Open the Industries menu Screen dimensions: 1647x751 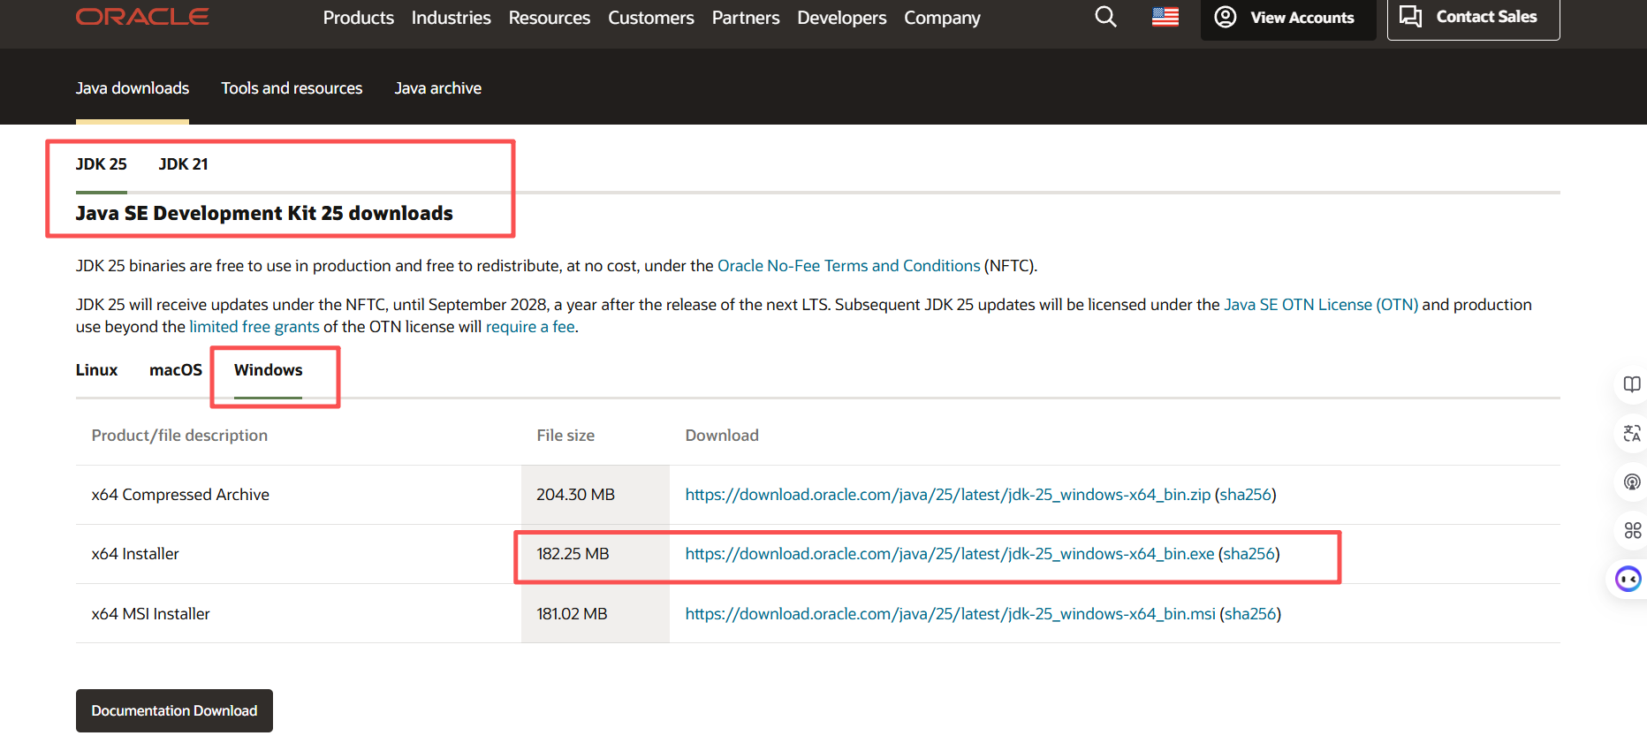pos(451,18)
